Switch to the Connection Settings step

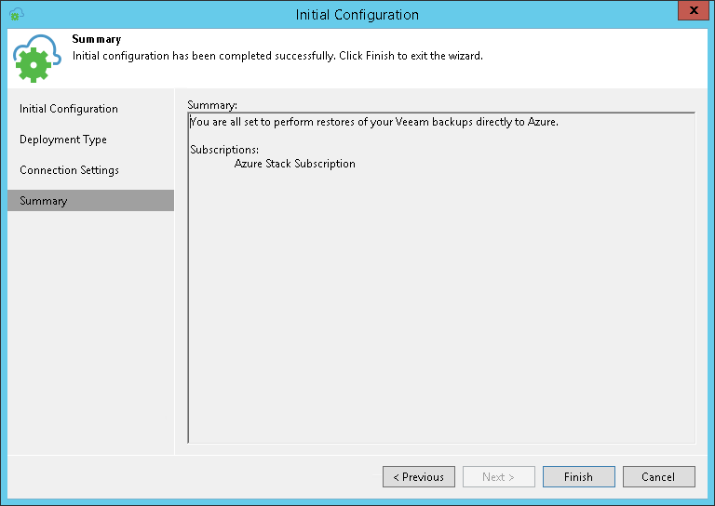click(69, 170)
